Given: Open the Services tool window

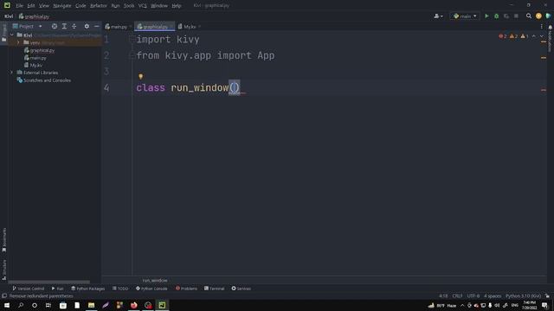Looking at the screenshot, I should click(x=241, y=289).
